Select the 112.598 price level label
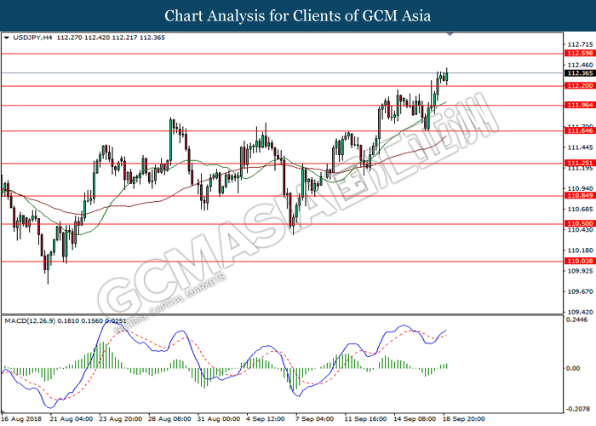The image size is (596, 426). click(580, 53)
